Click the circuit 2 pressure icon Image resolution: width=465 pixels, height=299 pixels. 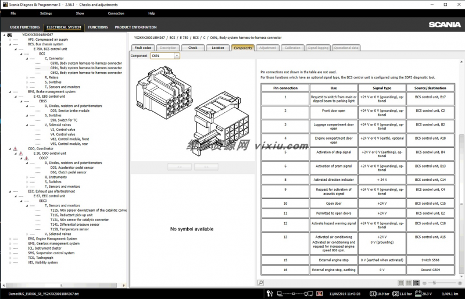(x=395, y=294)
